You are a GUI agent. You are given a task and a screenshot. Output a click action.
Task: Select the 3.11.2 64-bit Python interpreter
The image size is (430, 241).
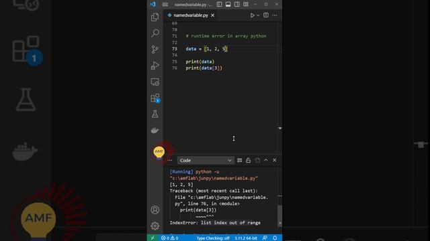tap(246, 238)
